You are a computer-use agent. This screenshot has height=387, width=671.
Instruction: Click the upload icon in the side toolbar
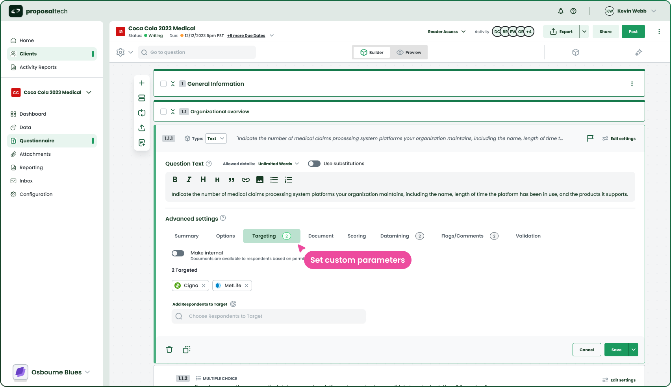pyautogui.click(x=142, y=128)
